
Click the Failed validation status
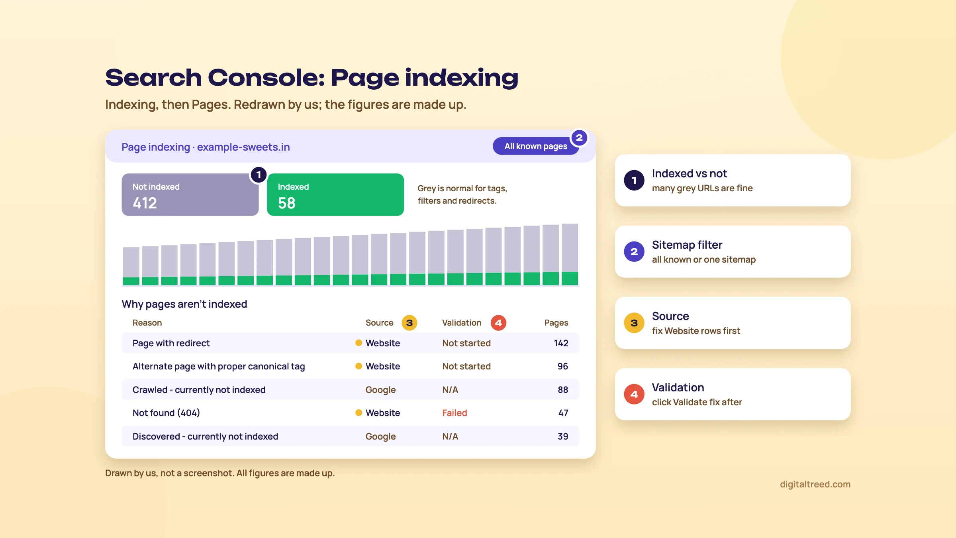[x=454, y=413]
